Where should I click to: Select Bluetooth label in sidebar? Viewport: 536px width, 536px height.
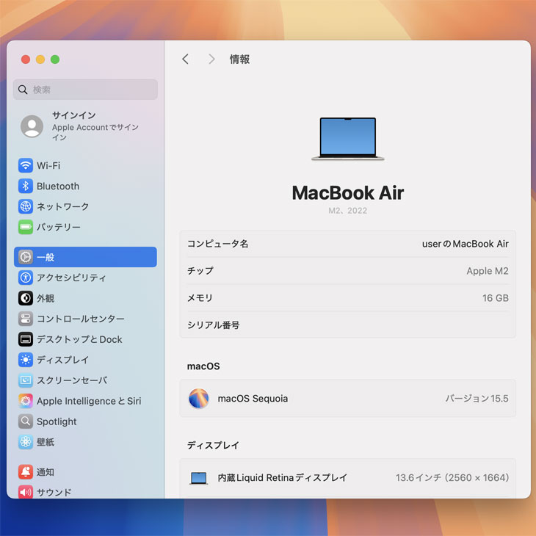tap(58, 186)
